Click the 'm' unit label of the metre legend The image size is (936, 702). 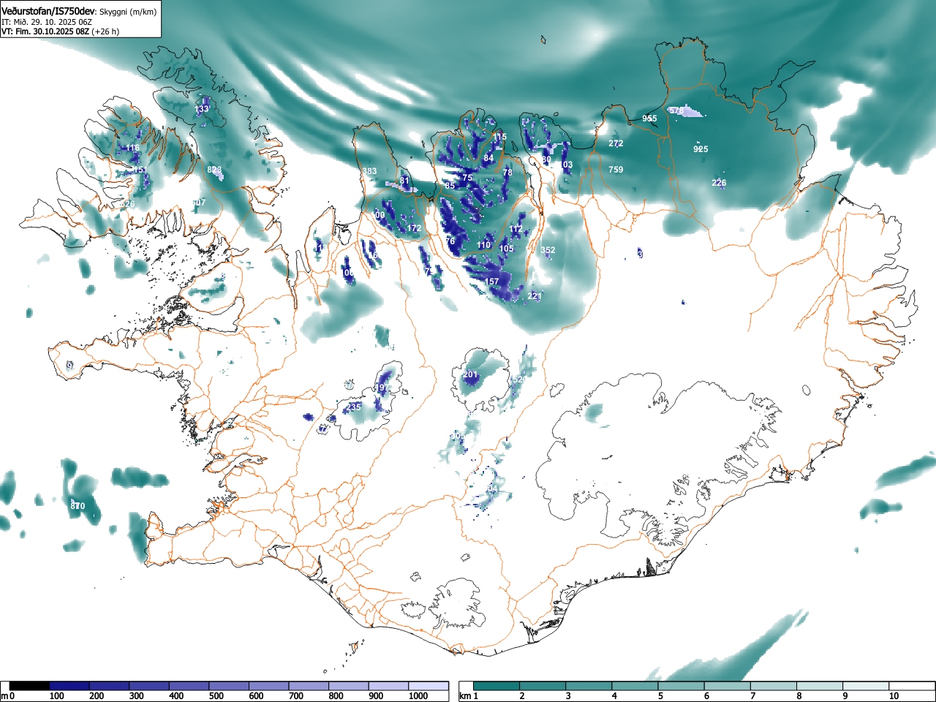click(4, 696)
